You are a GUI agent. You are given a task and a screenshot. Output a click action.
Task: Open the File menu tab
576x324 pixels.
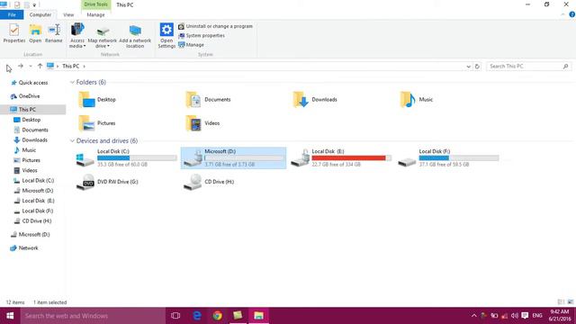pos(12,14)
